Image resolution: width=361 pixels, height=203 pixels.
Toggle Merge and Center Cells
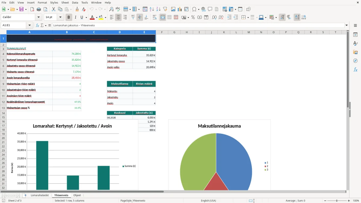tap(163, 17)
